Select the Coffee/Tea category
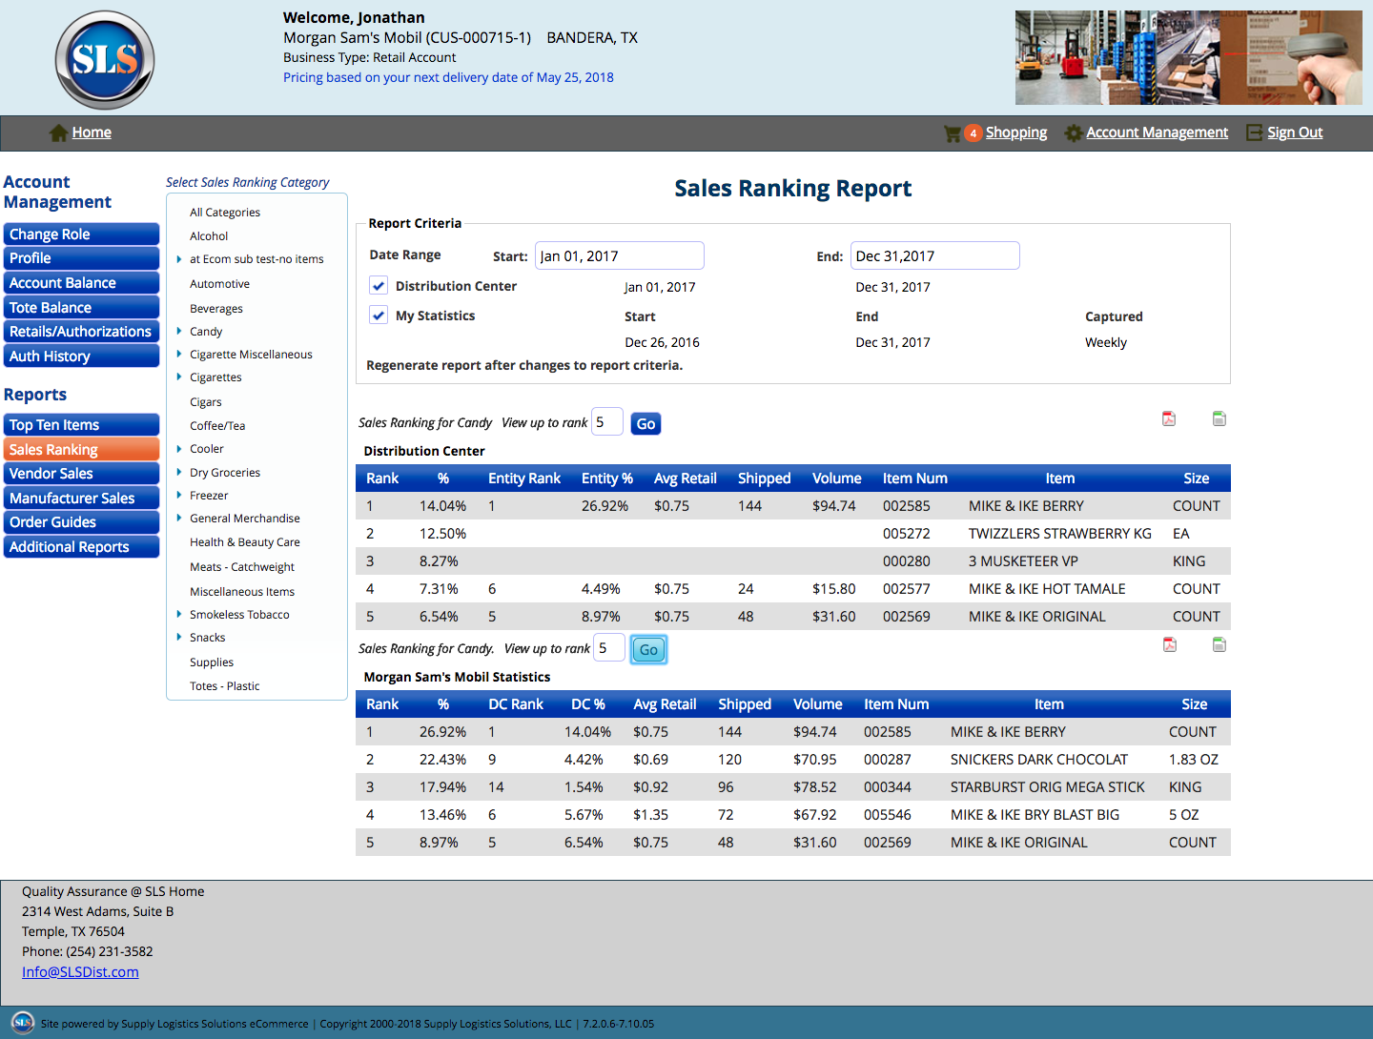1373x1039 pixels. 217,426
